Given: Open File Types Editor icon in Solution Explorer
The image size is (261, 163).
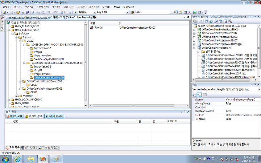Looking at the screenshot, I should 216,21.
